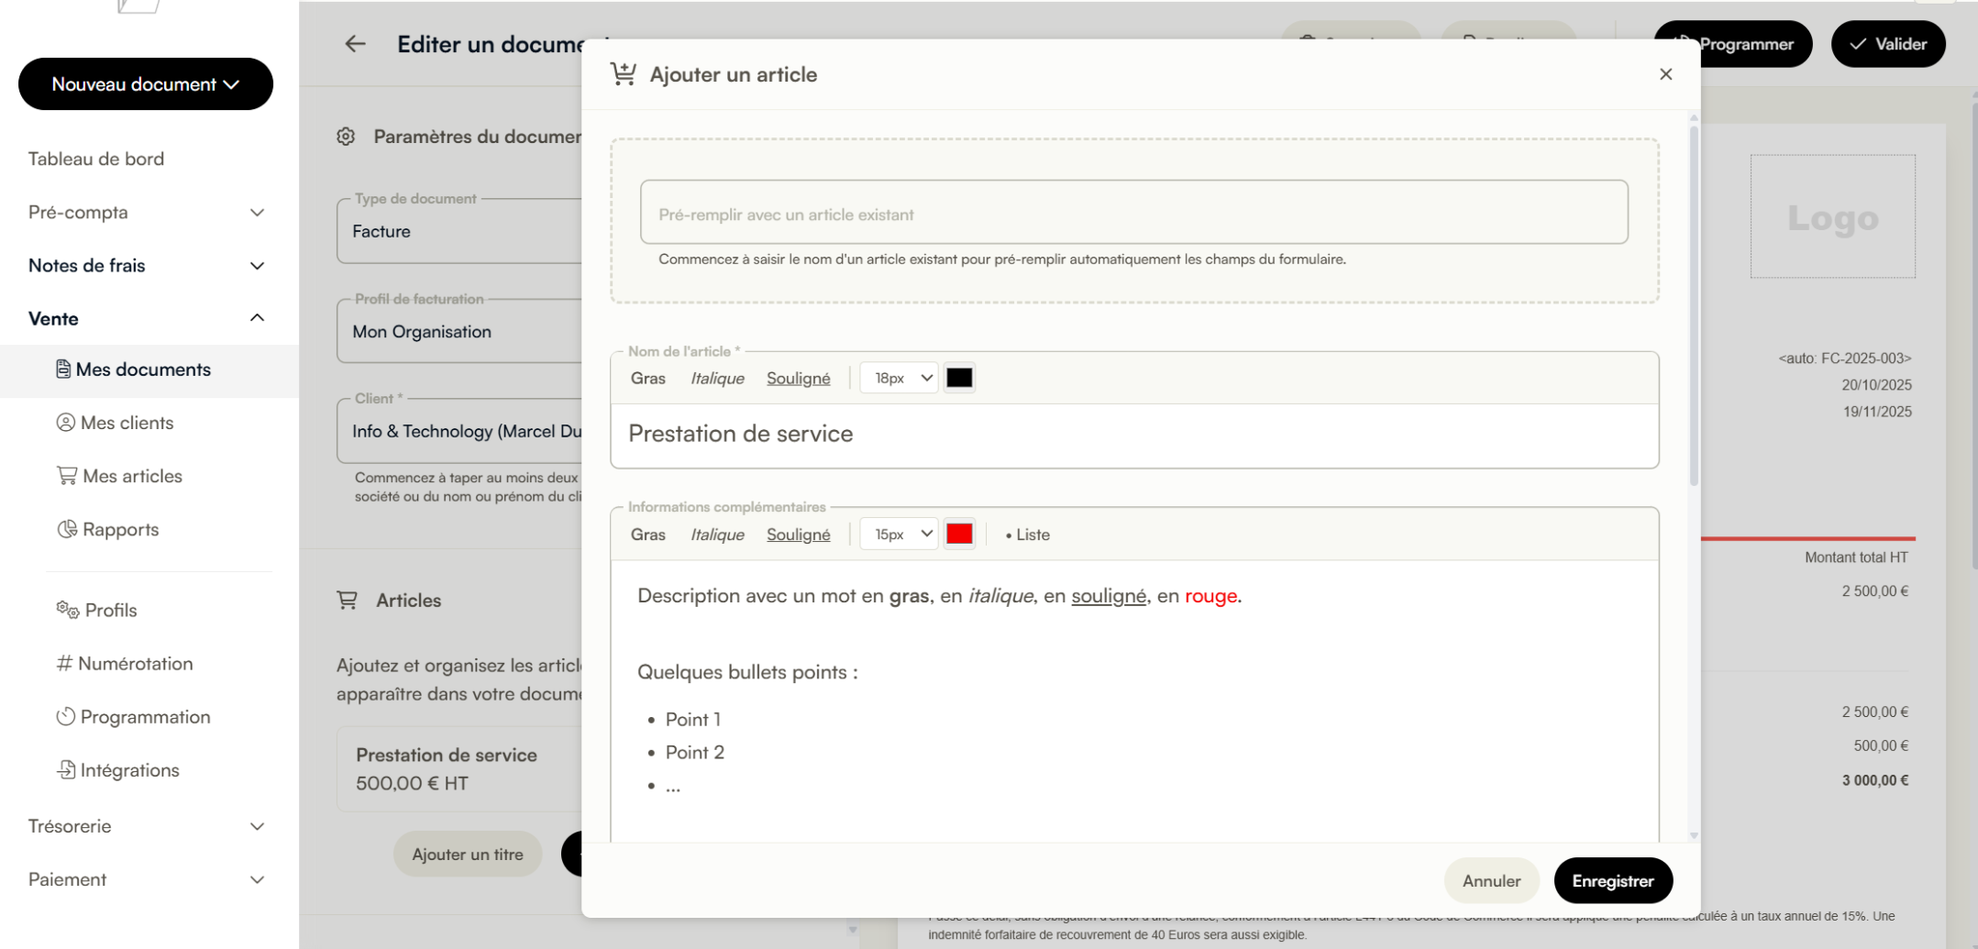The image size is (1978, 949).
Task: Click the Ajouter un titre button
Action: coord(468,855)
